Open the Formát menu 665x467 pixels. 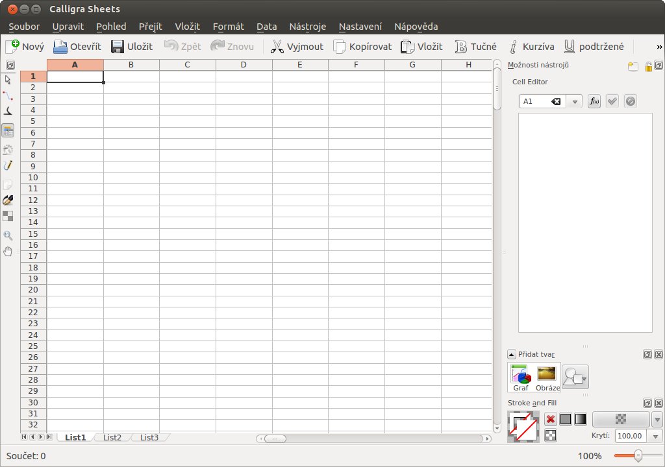228,27
